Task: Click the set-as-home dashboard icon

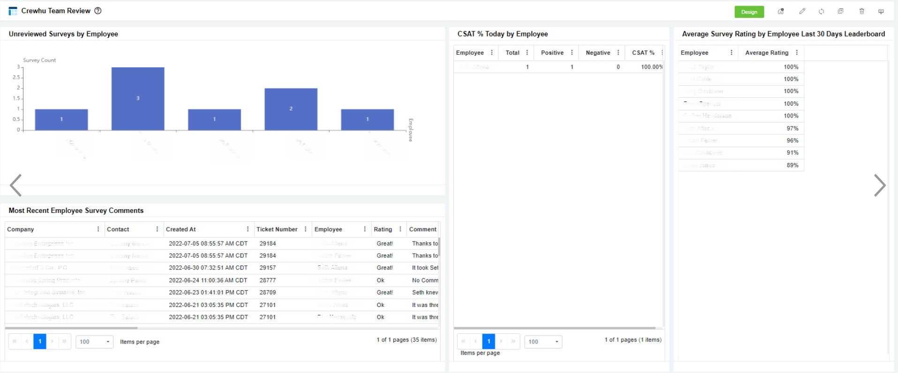Action: [781, 12]
